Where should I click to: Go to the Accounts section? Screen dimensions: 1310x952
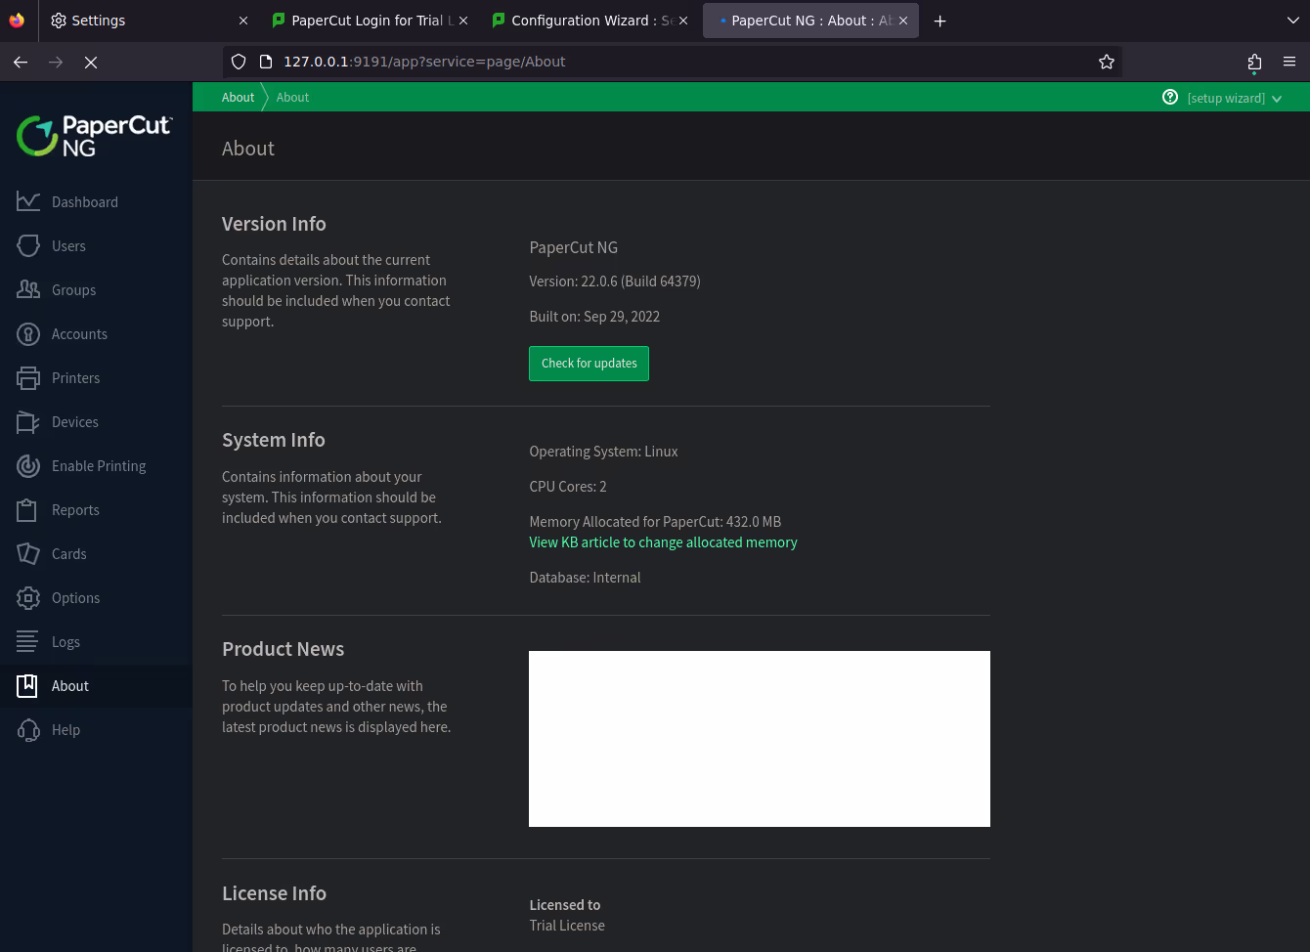coord(96,333)
